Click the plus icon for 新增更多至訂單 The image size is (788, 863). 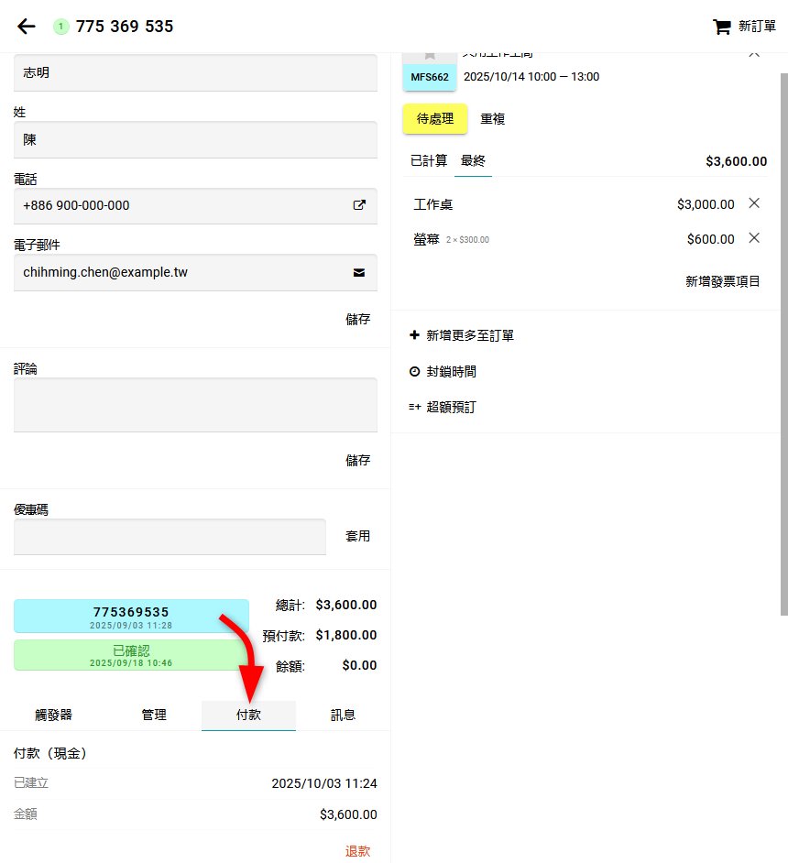pos(414,335)
